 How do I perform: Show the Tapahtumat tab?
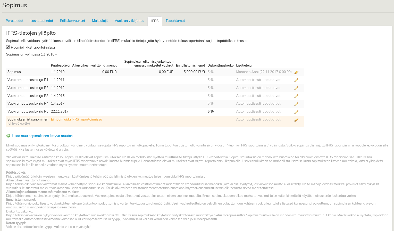click(175, 21)
